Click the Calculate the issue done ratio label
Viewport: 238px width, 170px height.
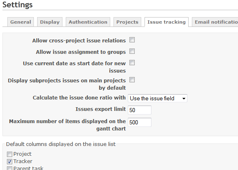click(x=79, y=98)
